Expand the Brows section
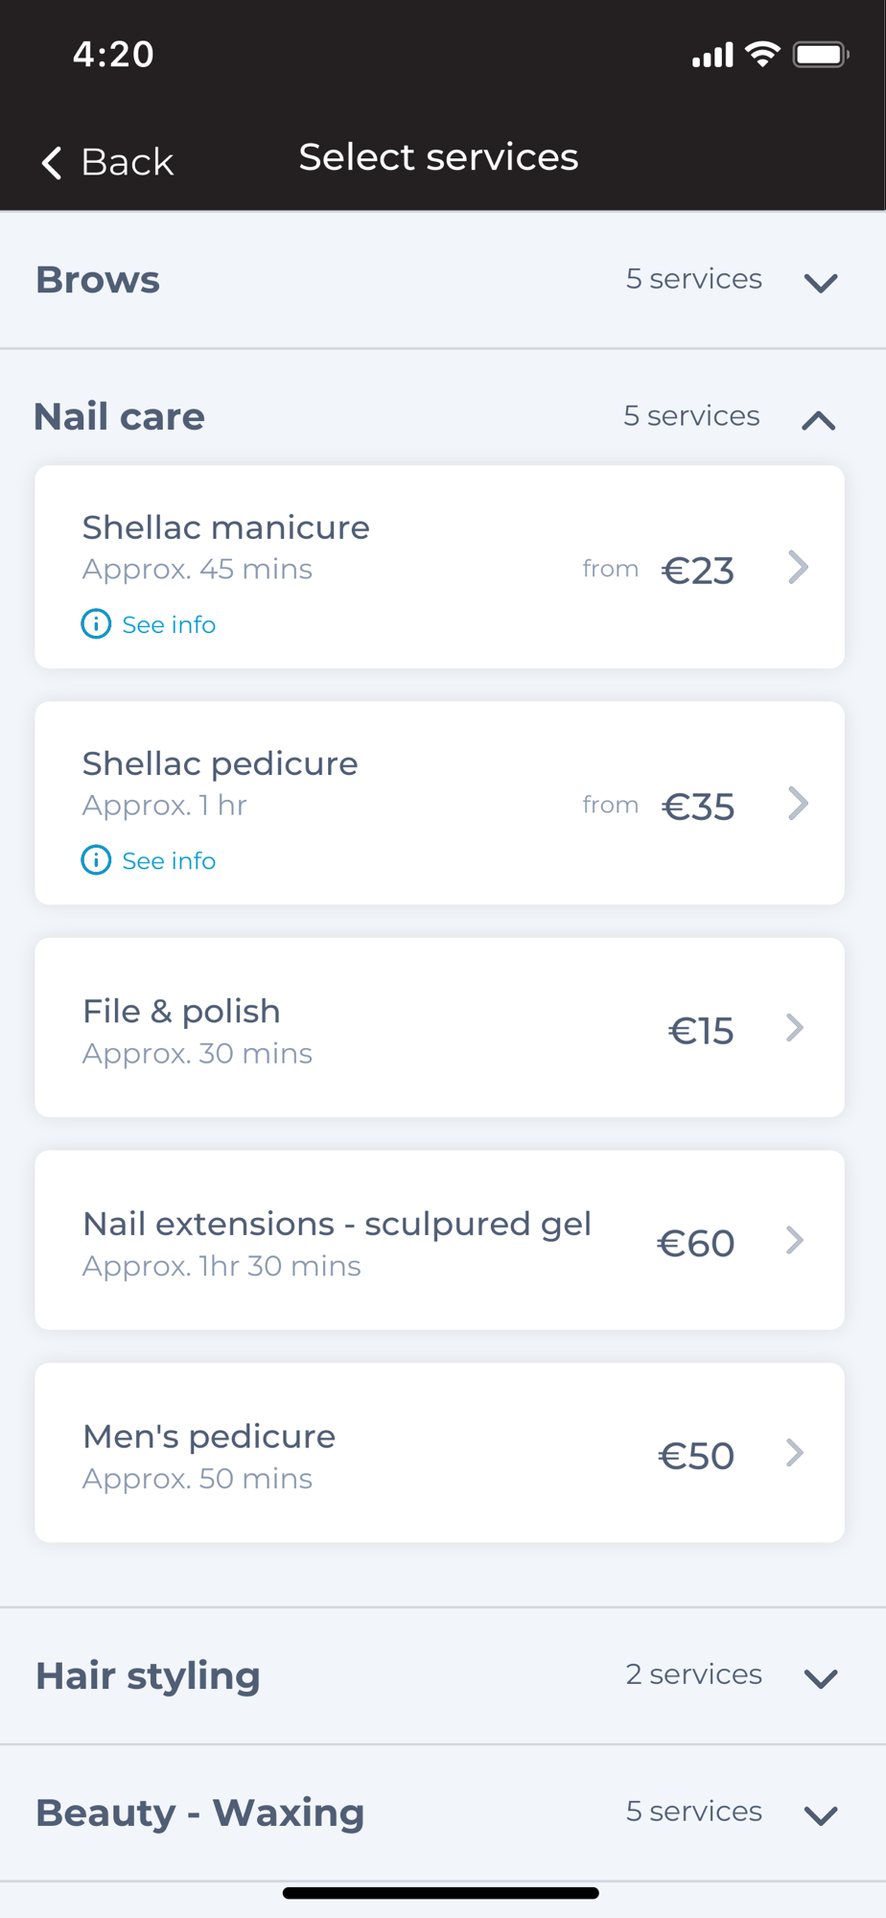Screen dimensions: 886x1918 pyautogui.click(x=821, y=283)
